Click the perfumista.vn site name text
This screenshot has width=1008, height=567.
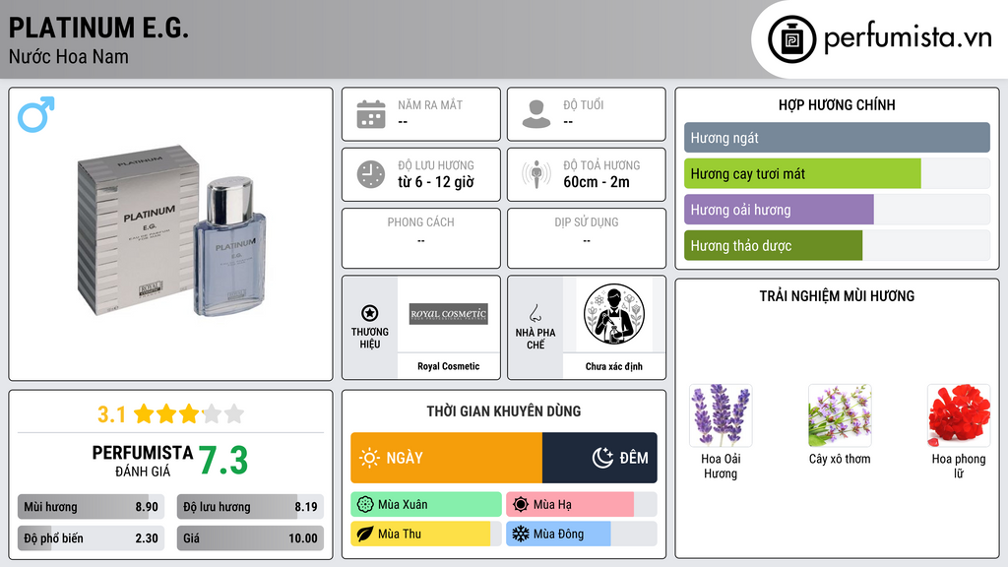point(908,37)
